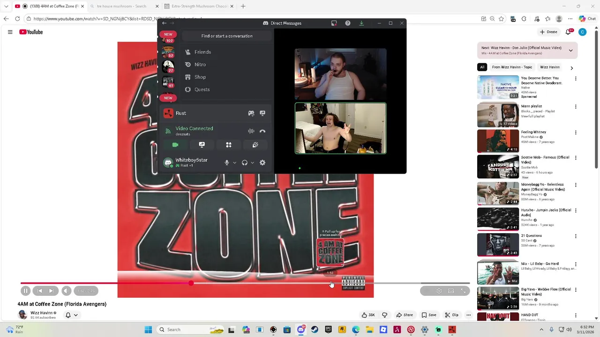Select top webcam tile in Discord call
This screenshot has height=337, width=600.
point(341,74)
